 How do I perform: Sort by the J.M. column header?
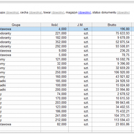[x=80, y=25]
